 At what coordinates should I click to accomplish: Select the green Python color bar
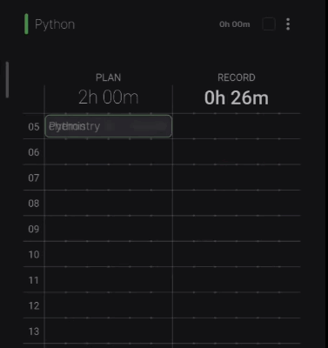[26, 24]
